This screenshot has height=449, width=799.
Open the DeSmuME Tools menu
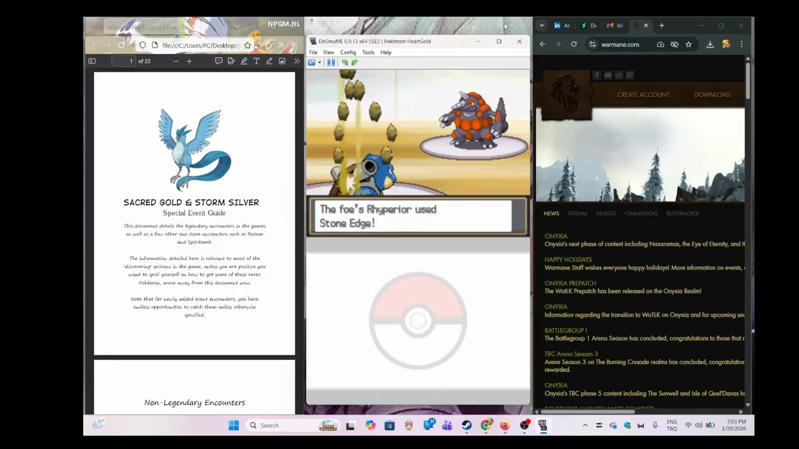pyautogui.click(x=368, y=52)
